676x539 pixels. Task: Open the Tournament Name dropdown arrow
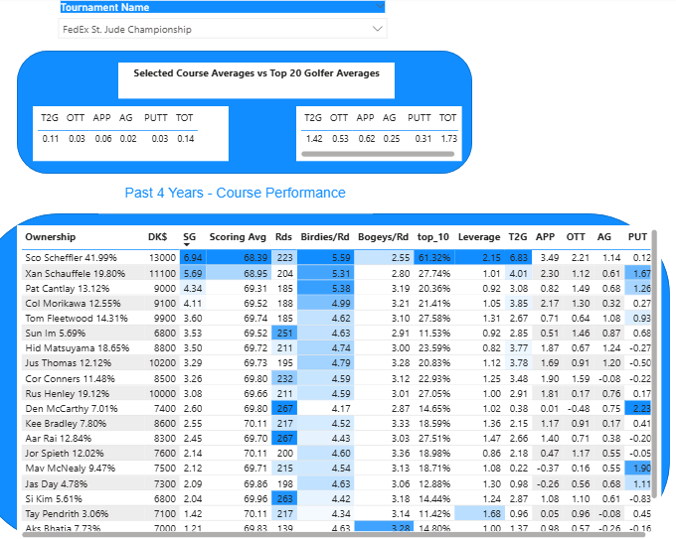point(377,29)
